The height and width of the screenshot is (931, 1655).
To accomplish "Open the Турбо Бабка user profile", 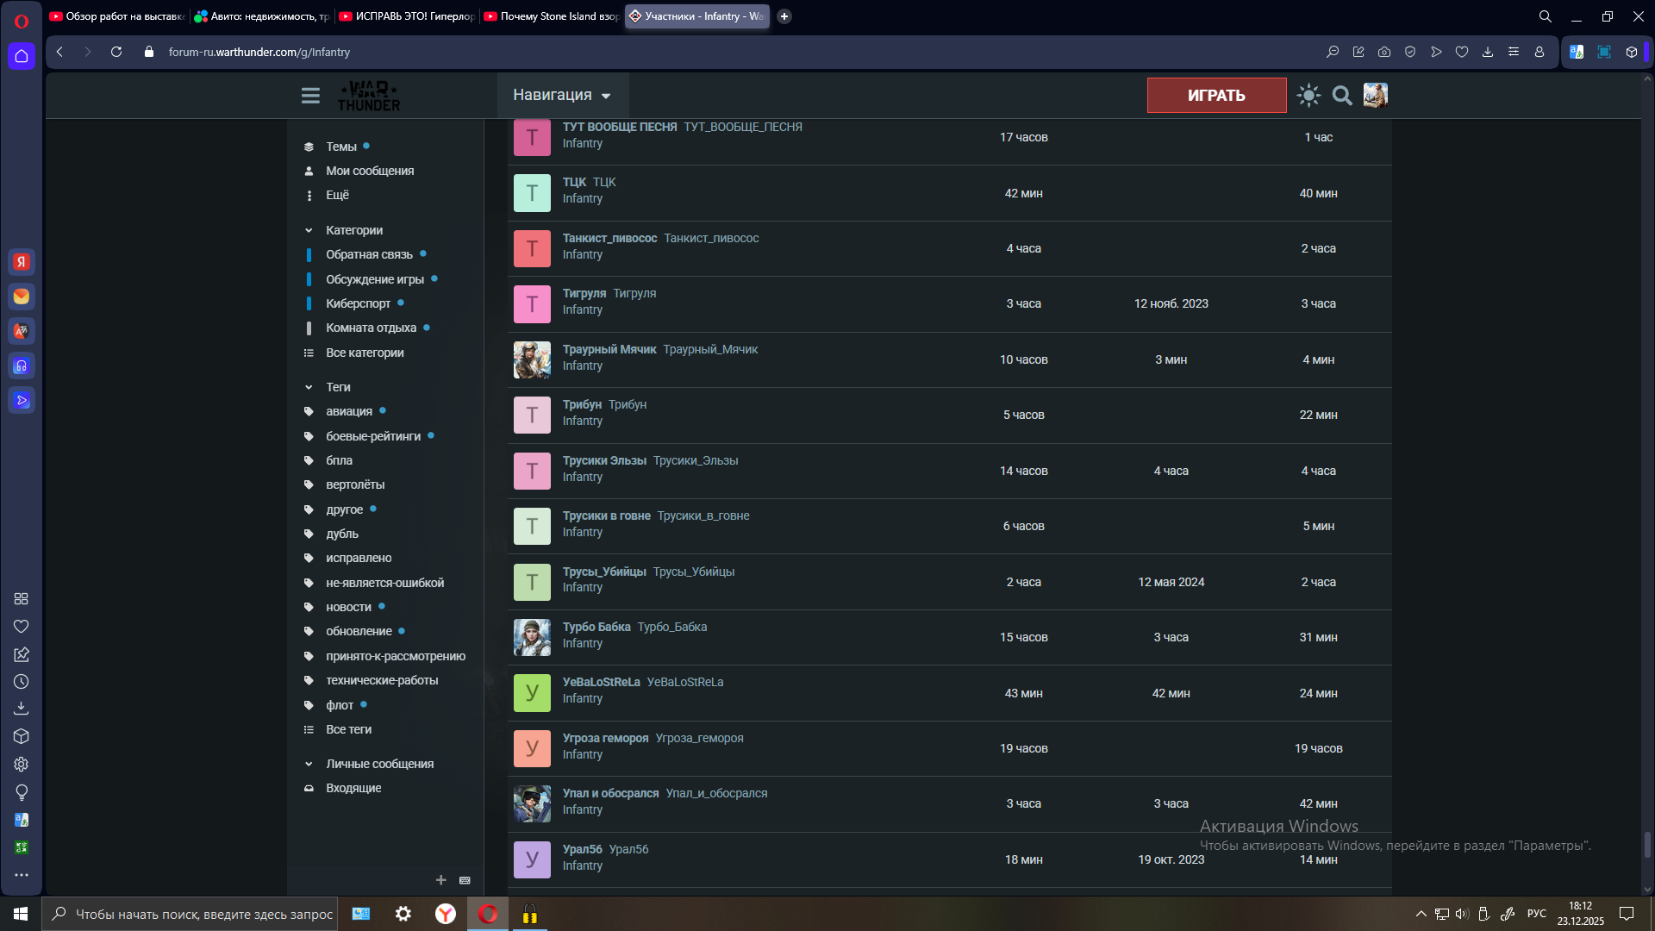I will coord(596,627).
